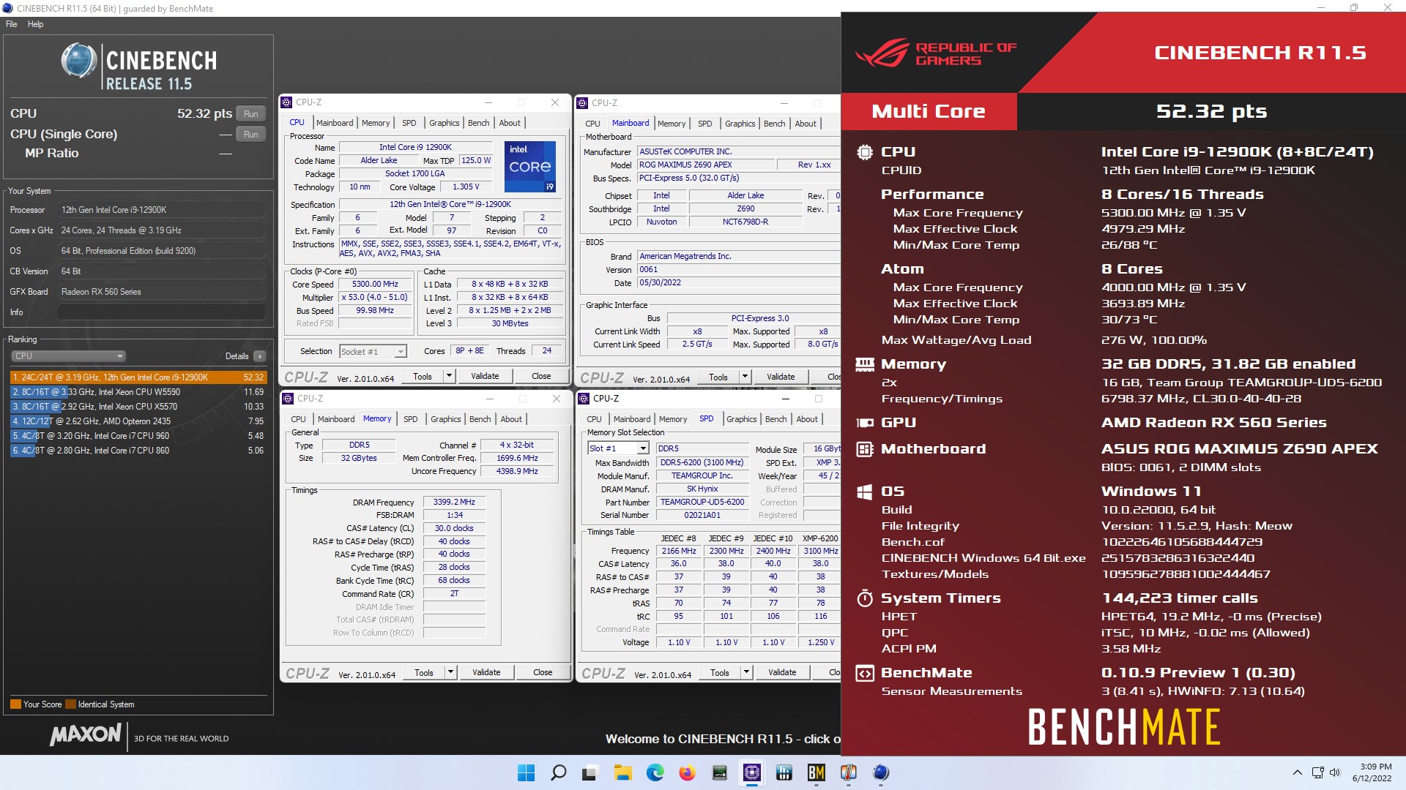Open the network tray icon

point(1317,772)
